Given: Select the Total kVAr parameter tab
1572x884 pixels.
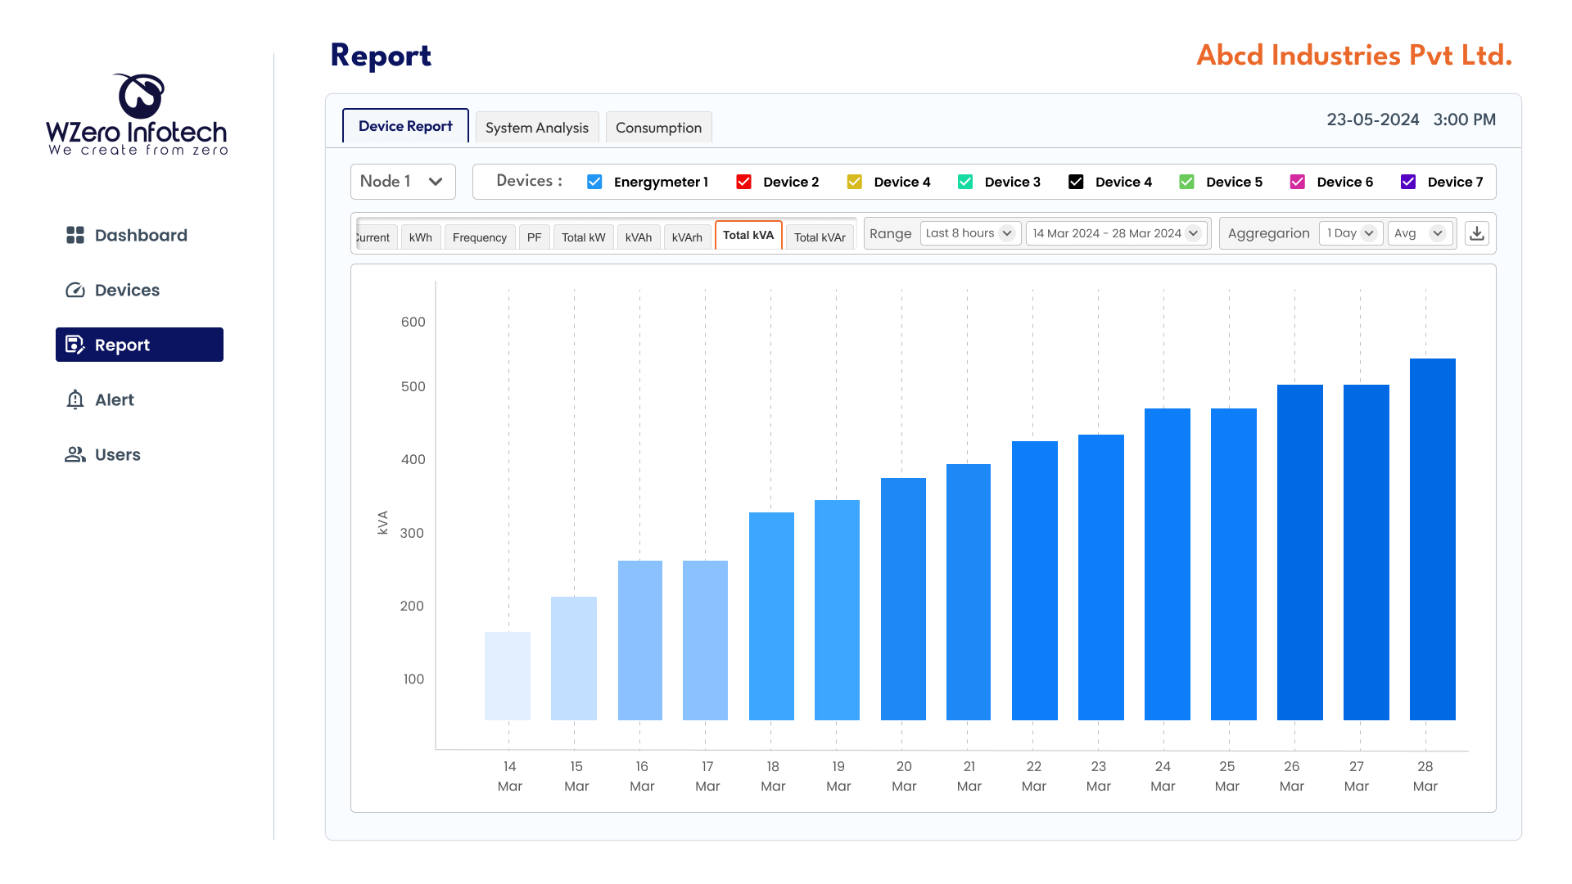Looking at the screenshot, I should [820, 237].
